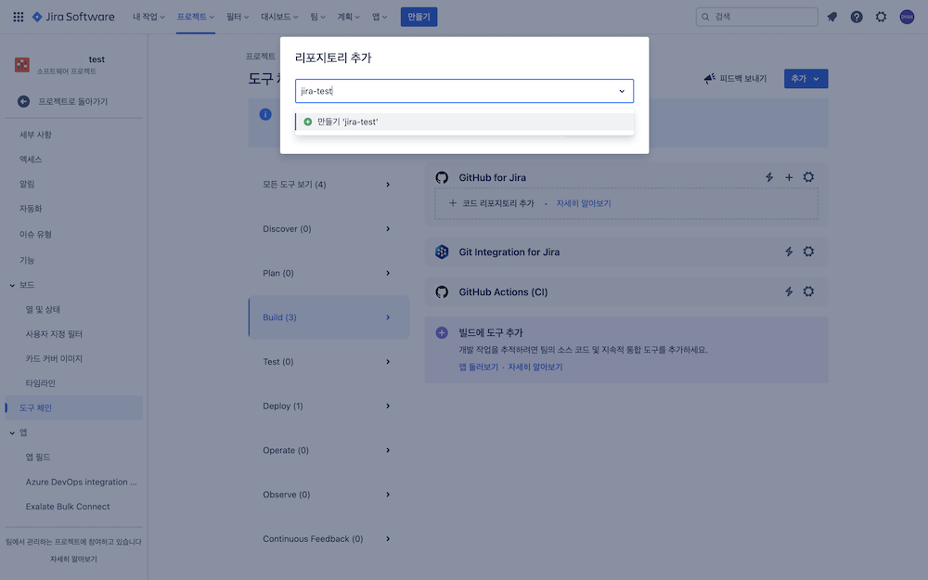Click 코드 리포지토리 추가 in GitHub card
This screenshot has height=580, width=928.
coord(492,203)
